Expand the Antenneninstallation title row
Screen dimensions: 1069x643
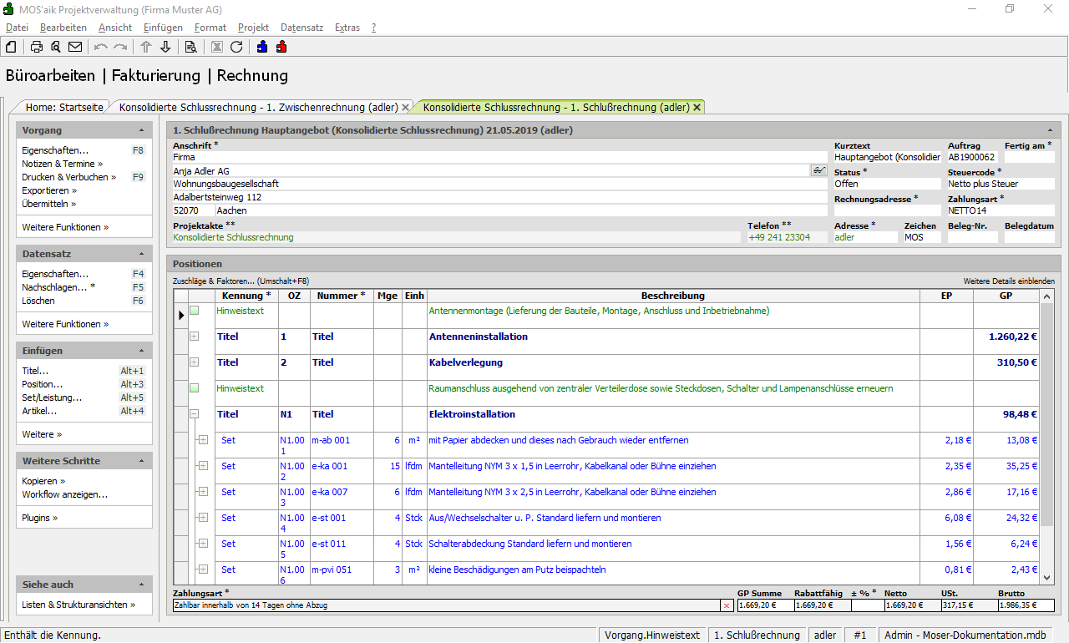point(194,337)
